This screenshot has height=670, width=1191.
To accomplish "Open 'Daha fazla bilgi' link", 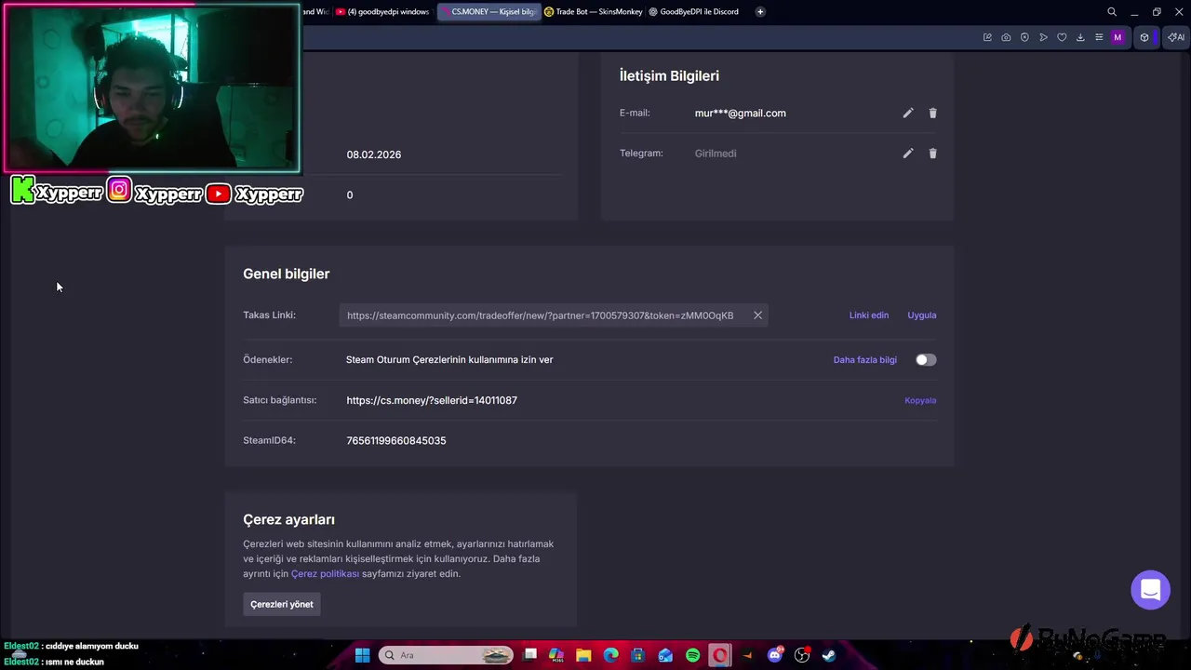I will click(x=865, y=360).
